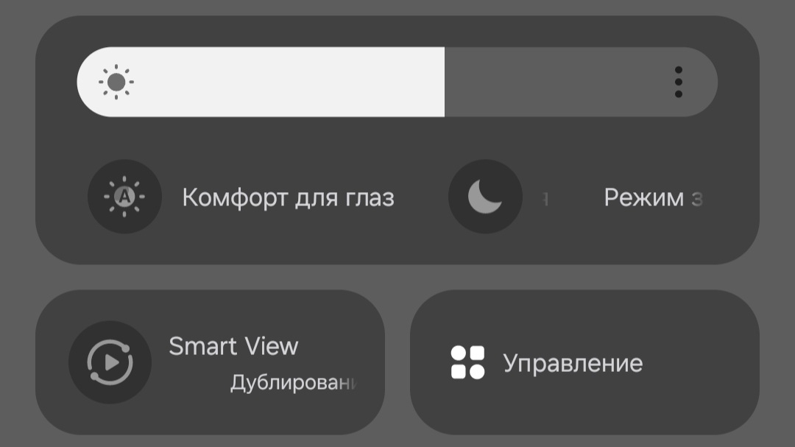
Task: Enable Eye comfort using the A-sun button
Action: point(124,197)
